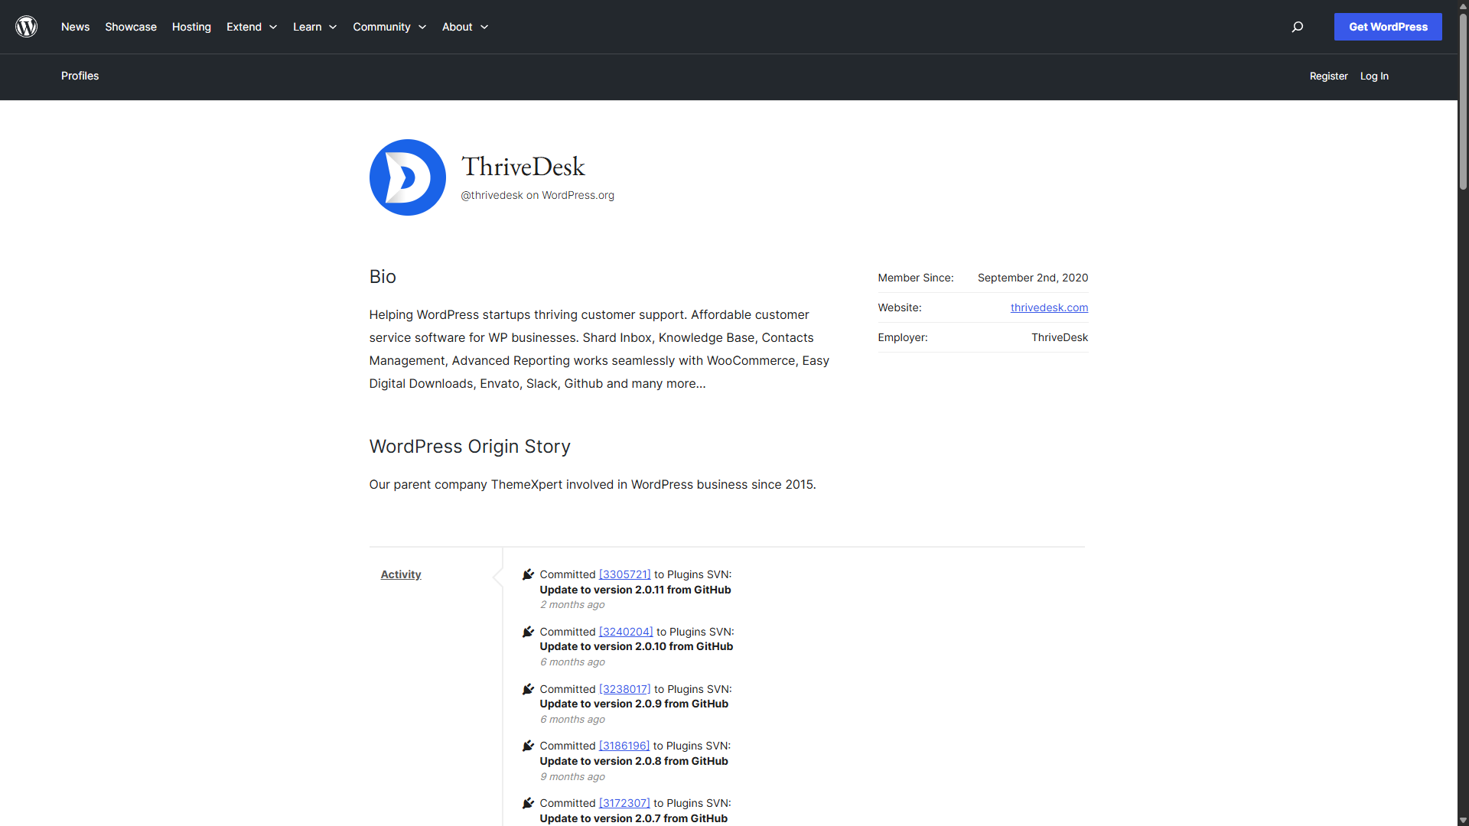
Task: Open commit link 3238017
Action: (624, 689)
